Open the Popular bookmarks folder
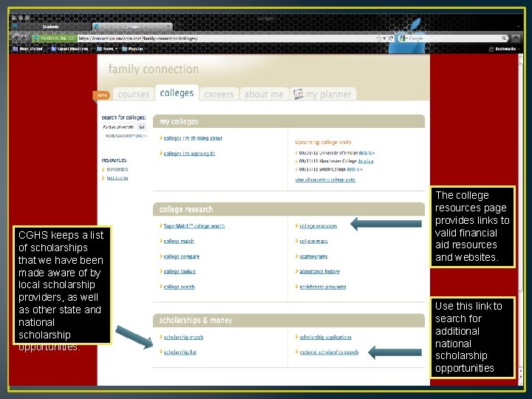Image resolution: width=532 pixels, height=399 pixels. 132,49
